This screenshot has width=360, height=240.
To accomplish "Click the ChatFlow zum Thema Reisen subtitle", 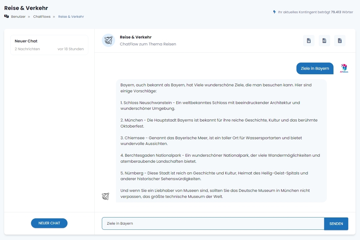I will pos(148,44).
